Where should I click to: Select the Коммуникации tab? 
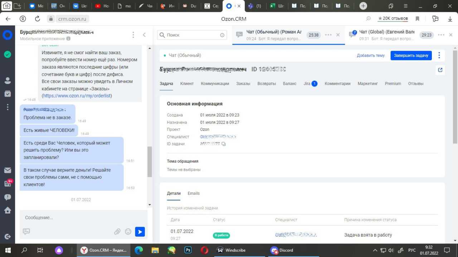click(x=215, y=84)
